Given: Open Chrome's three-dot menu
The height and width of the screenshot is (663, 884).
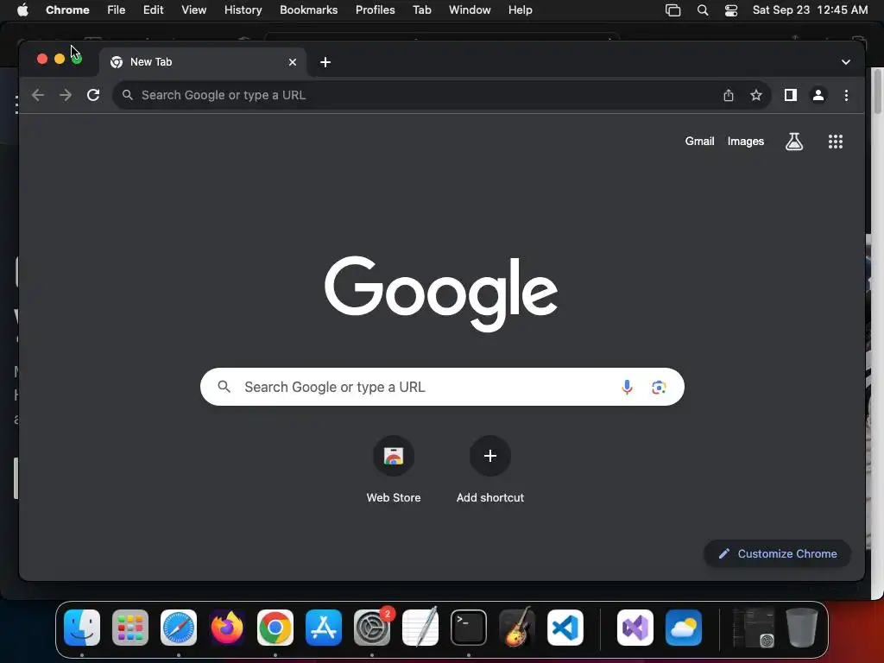Looking at the screenshot, I should (846, 95).
